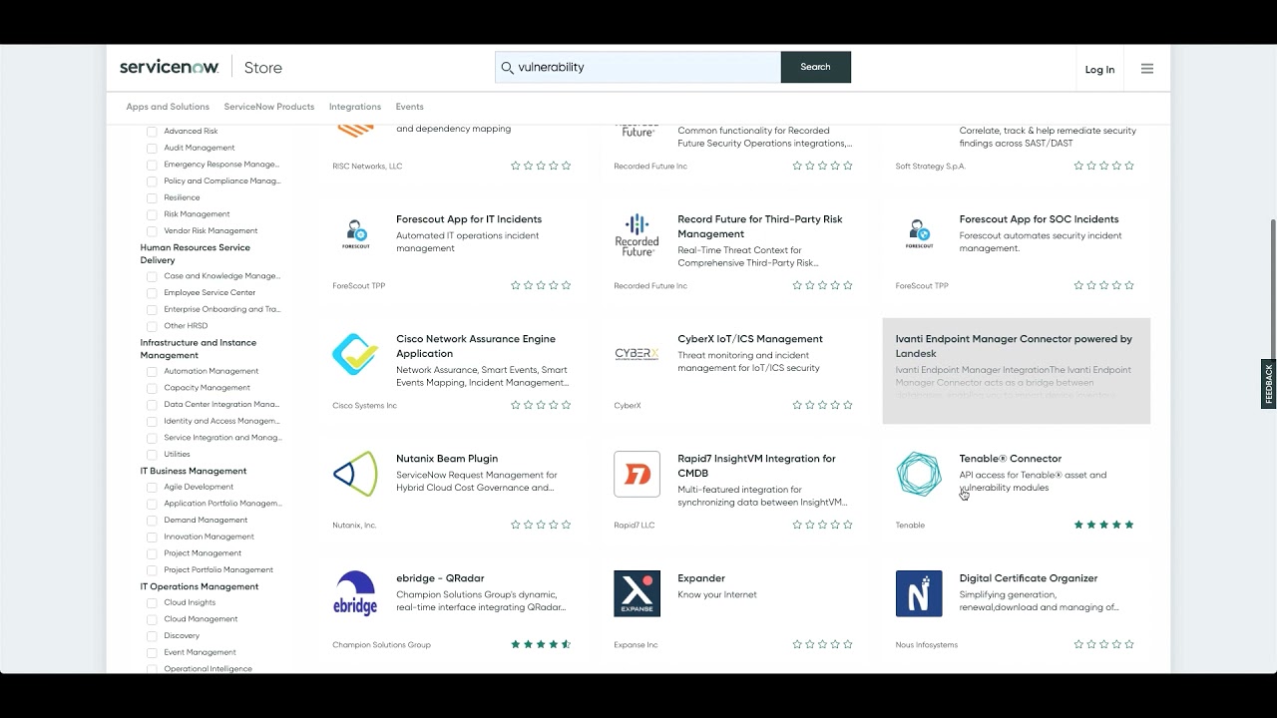
Task: Tick the Vendor Risk Management checkbox
Action: [152, 231]
